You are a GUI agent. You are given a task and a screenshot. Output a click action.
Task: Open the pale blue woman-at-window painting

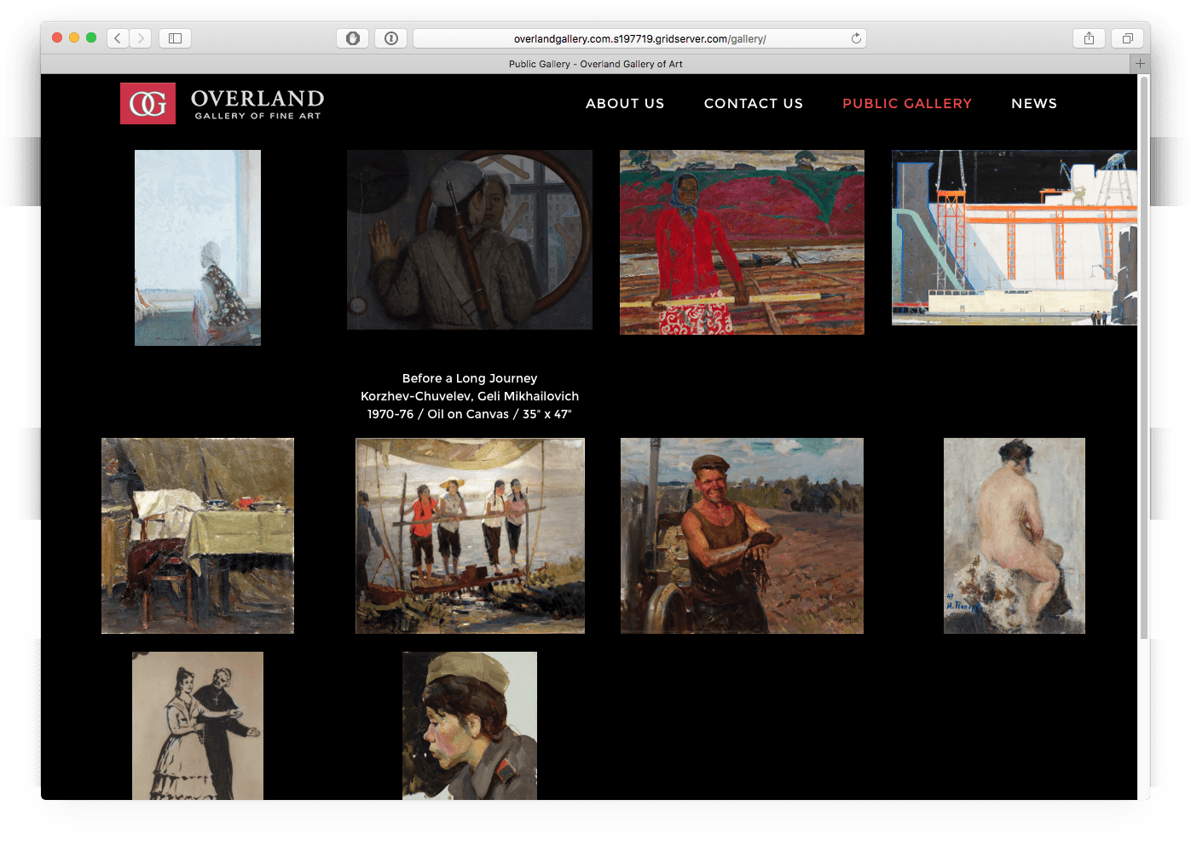point(198,248)
